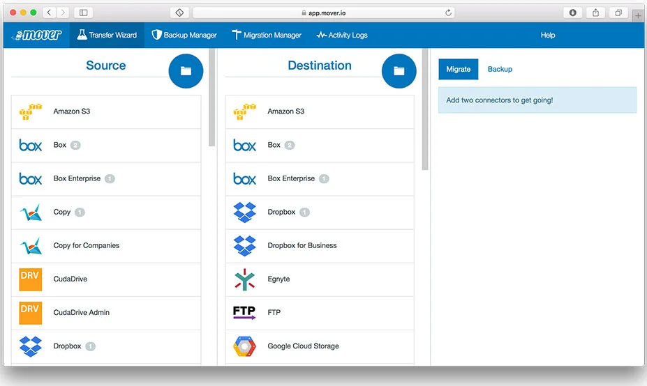Click the 'Source' heading

[x=105, y=65]
